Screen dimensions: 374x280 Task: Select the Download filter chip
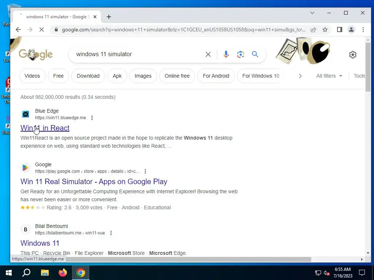coord(88,76)
